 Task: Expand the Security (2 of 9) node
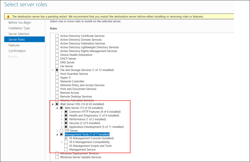[62, 123]
